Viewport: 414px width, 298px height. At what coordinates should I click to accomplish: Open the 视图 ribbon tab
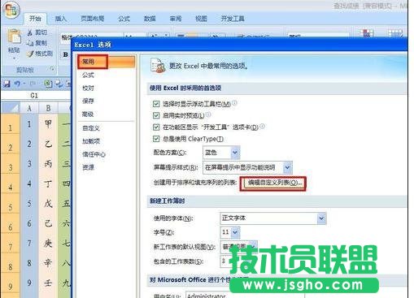[x=201, y=19]
